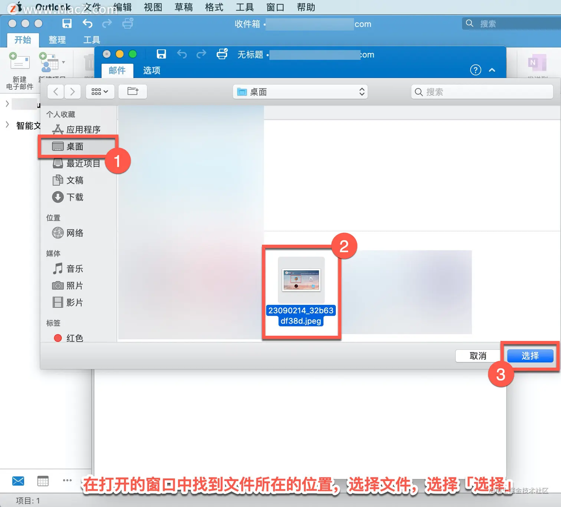Switch to the 邮件 tab in the message window
561x507 pixels.
[x=117, y=70]
